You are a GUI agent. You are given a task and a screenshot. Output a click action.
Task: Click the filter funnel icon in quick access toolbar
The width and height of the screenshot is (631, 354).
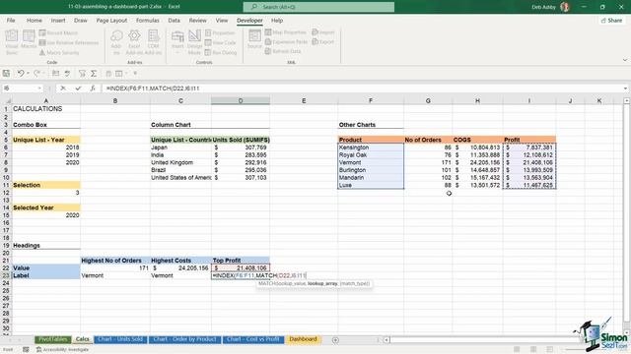(x=82, y=74)
